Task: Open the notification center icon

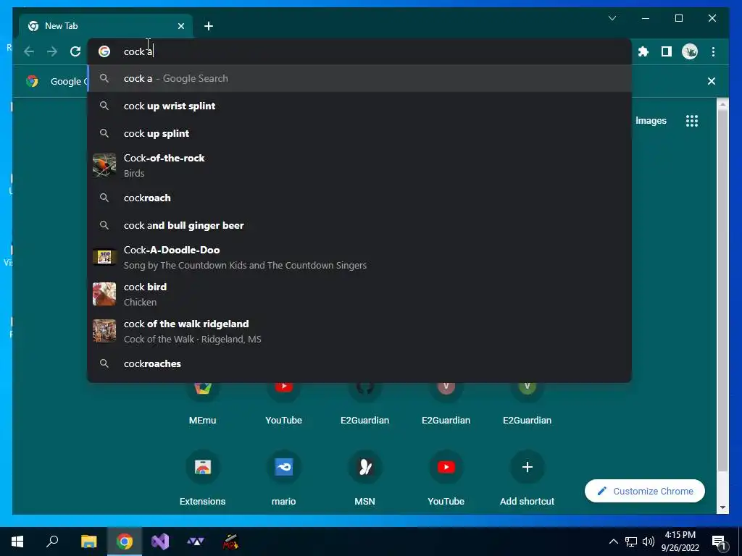Action: coord(720,542)
